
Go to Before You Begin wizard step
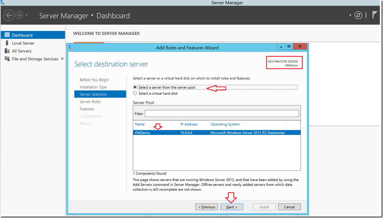(x=94, y=80)
